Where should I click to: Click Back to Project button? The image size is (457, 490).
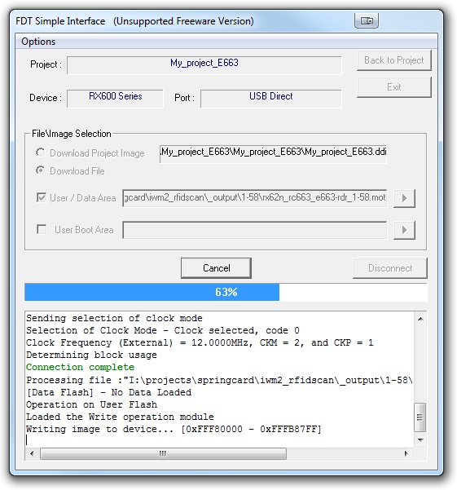point(394,60)
